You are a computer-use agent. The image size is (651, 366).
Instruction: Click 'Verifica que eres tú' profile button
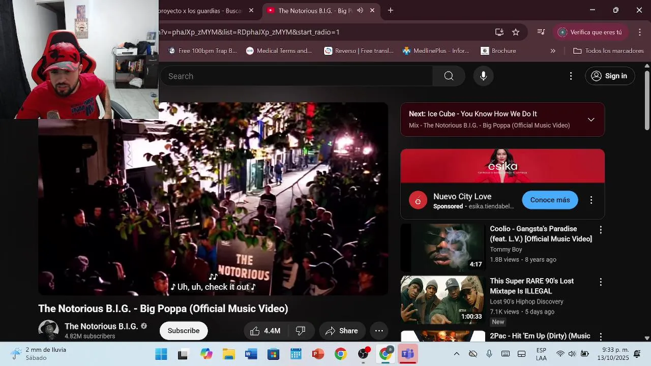590,32
